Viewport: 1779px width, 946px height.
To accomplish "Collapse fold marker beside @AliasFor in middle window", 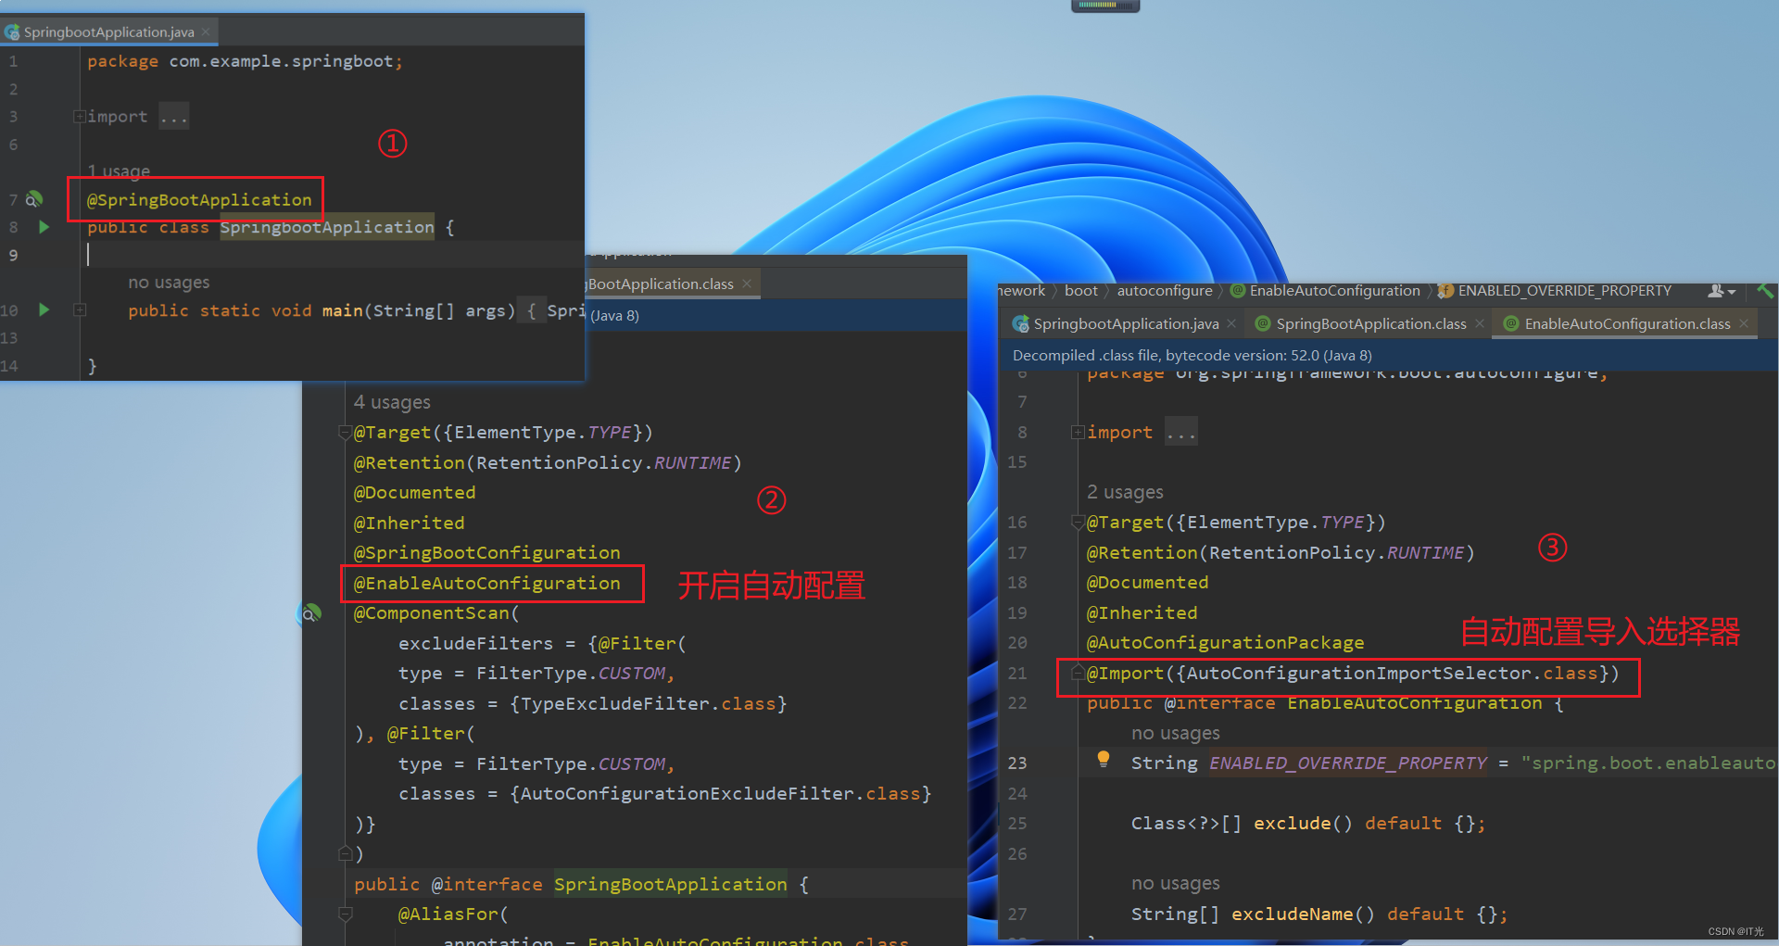I will pos(345,914).
